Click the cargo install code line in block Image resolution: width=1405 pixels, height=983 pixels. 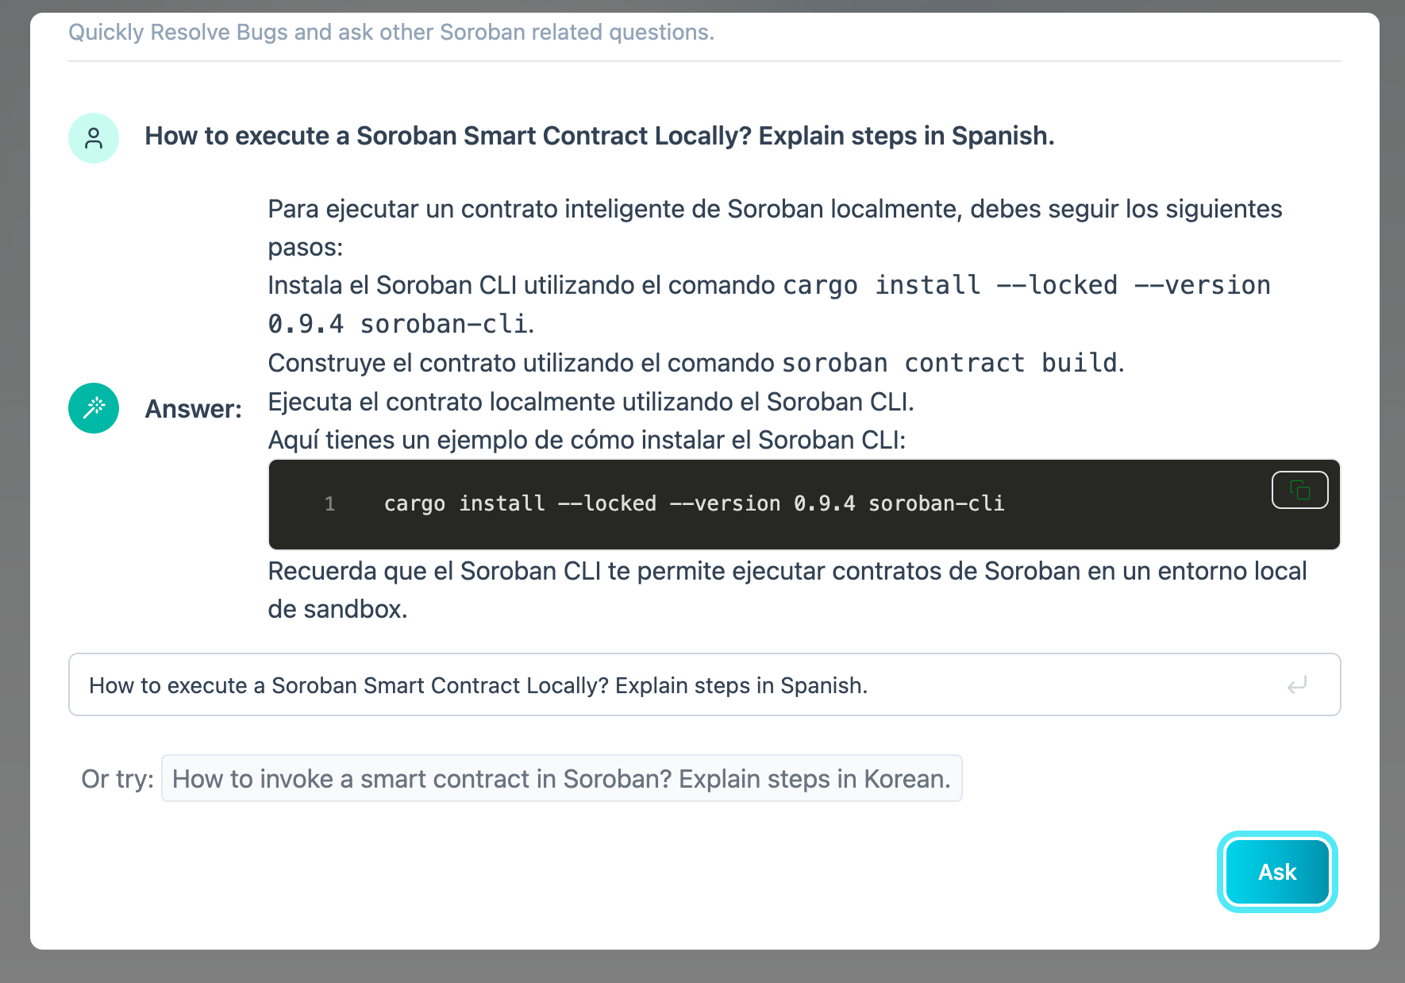point(695,503)
